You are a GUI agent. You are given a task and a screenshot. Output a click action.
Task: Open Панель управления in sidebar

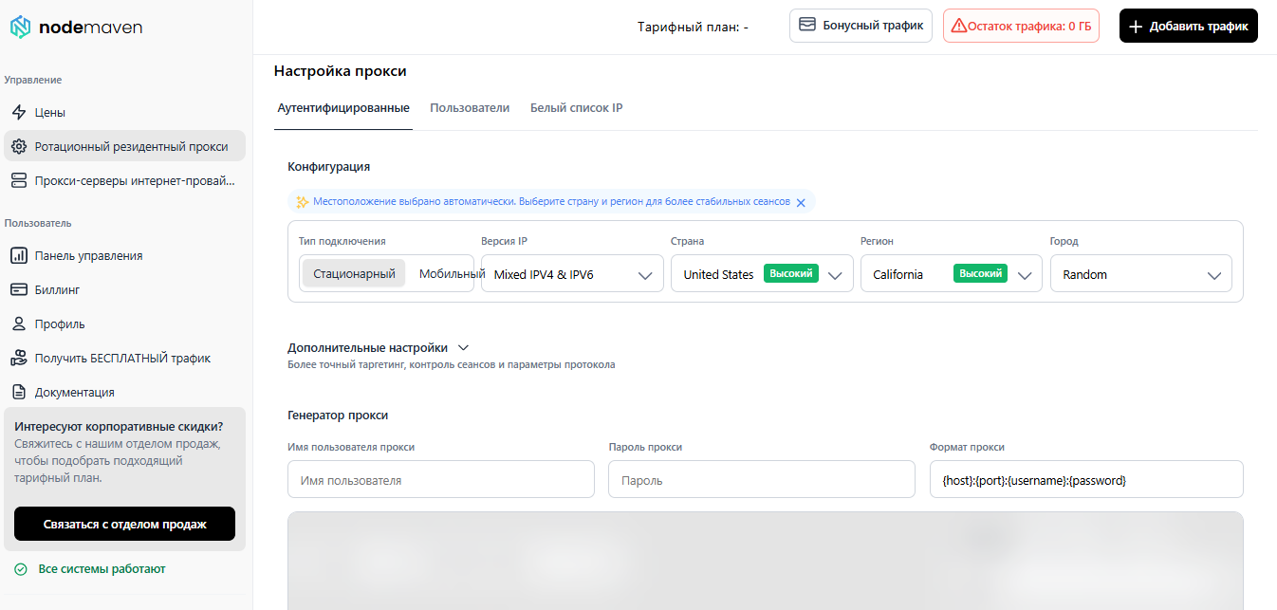tap(124, 255)
